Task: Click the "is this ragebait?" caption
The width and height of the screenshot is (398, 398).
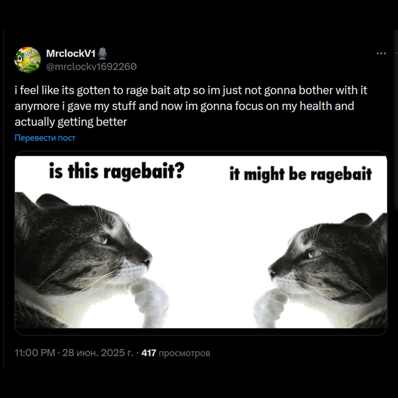Action: click(x=117, y=171)
